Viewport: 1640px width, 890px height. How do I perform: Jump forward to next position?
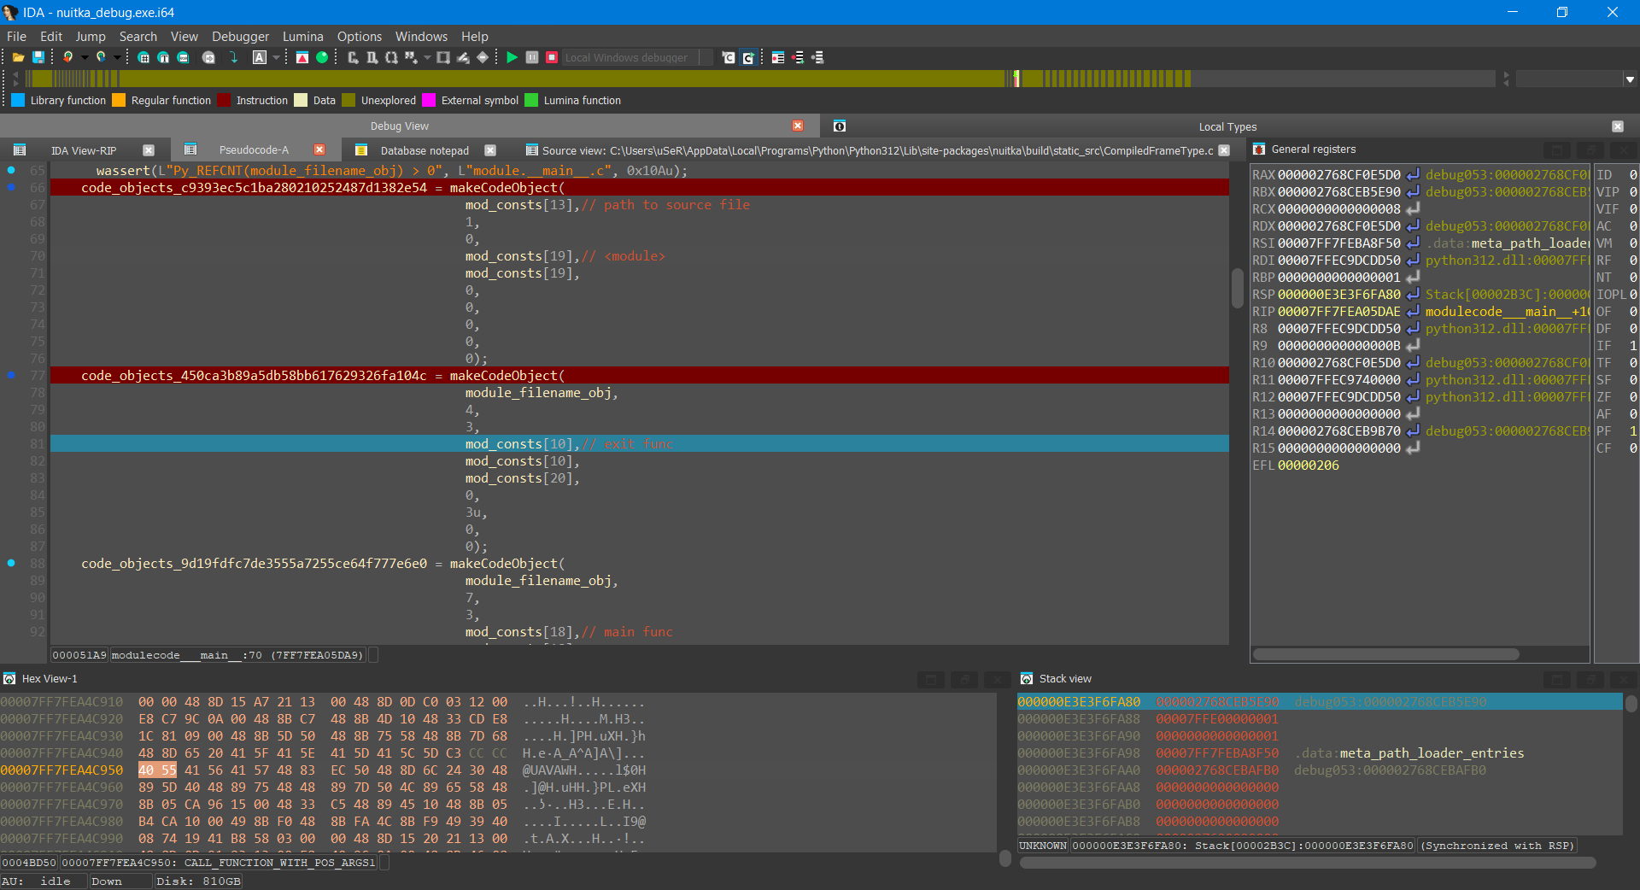pyautogui.click(x=101, y=57)
